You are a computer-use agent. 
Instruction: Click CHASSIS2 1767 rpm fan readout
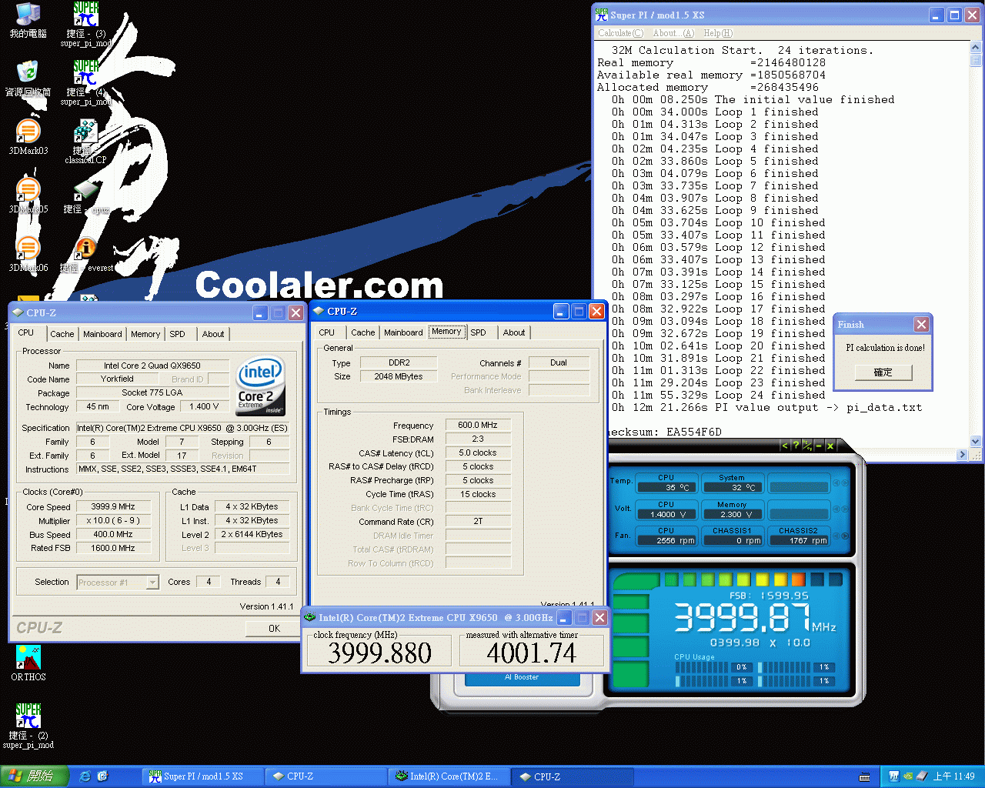(x=798, y=540)
